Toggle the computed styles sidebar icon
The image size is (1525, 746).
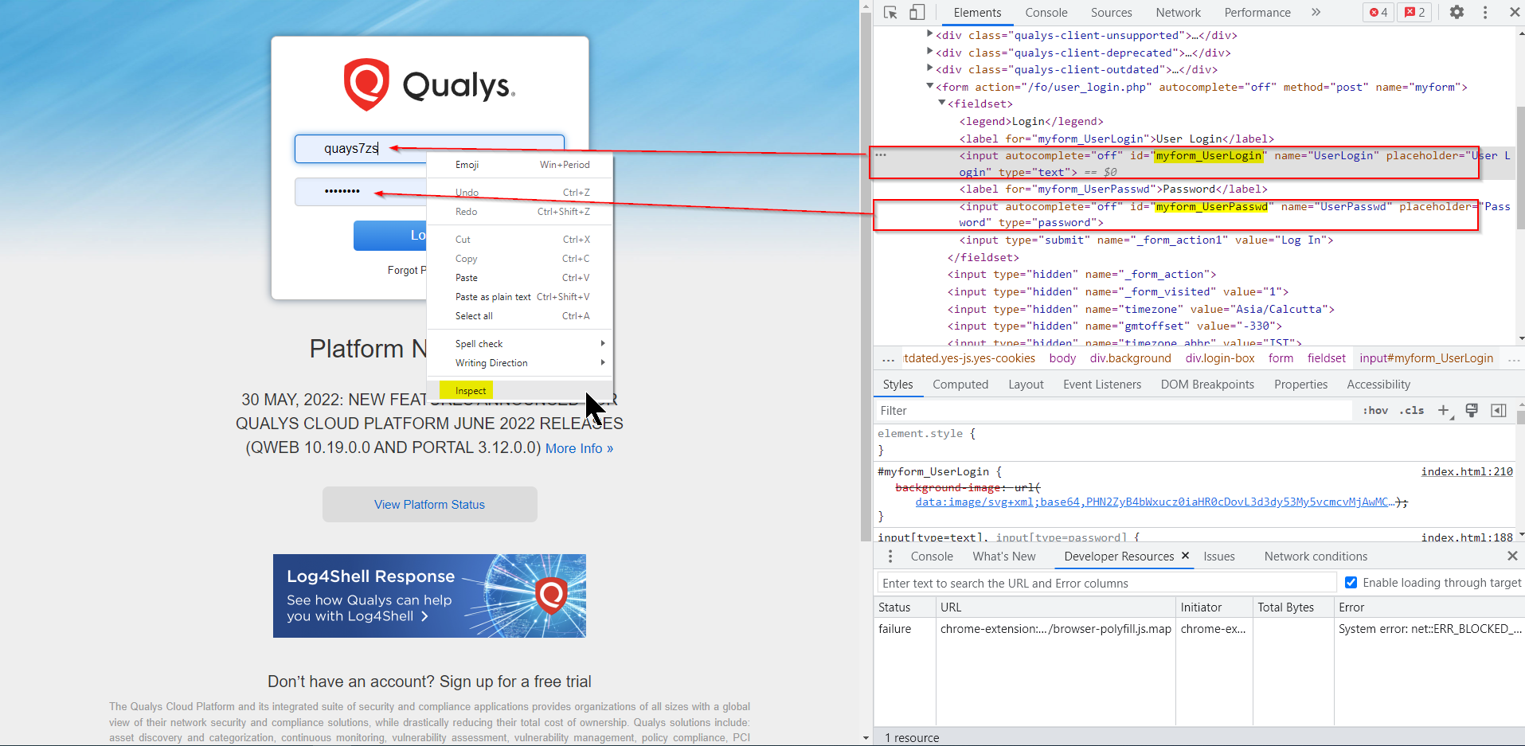coord(1499,410)
